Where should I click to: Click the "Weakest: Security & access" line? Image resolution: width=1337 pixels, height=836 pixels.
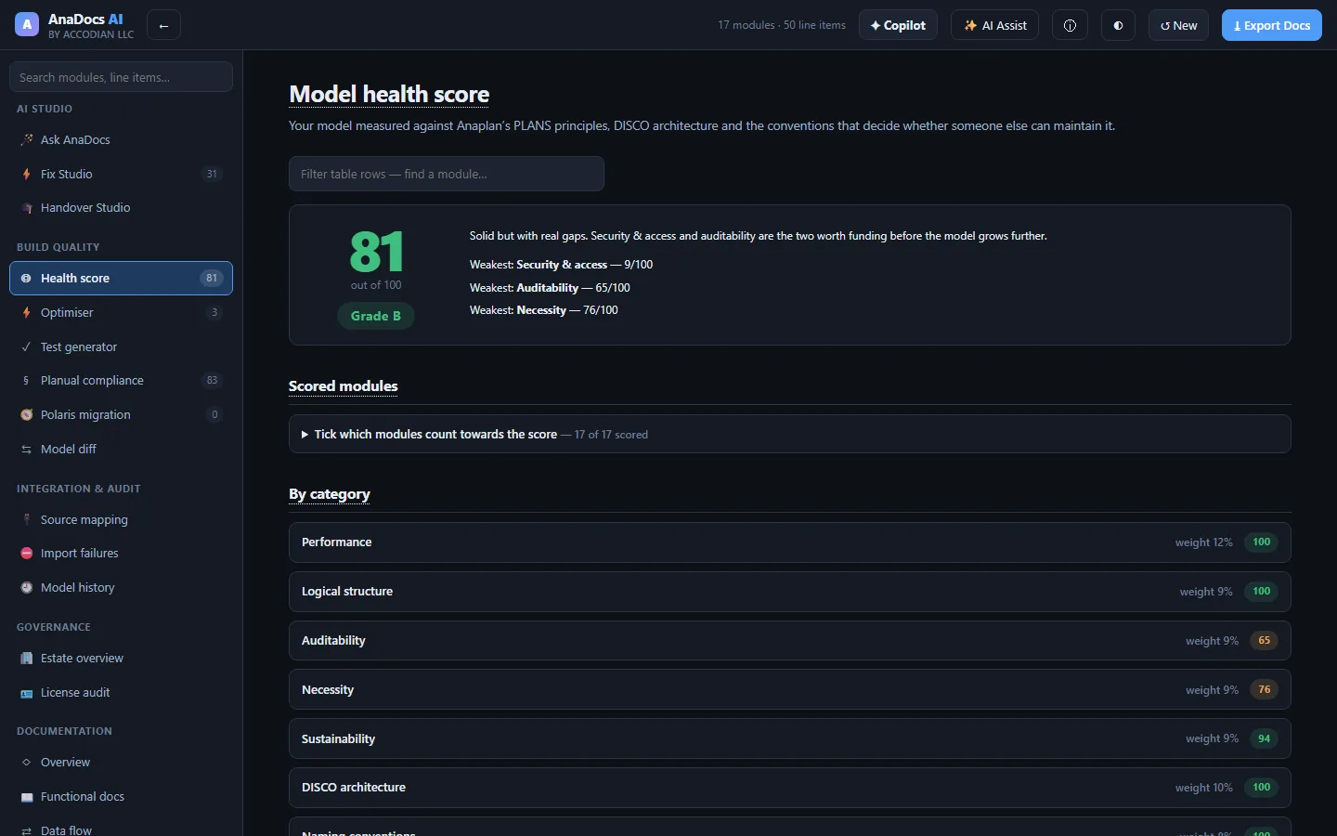click(561, 265)
